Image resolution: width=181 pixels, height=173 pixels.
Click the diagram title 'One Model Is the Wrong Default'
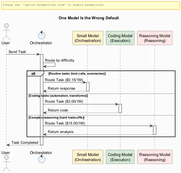[89, 18]
